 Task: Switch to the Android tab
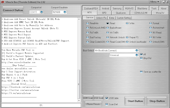(x=105, y=8)
